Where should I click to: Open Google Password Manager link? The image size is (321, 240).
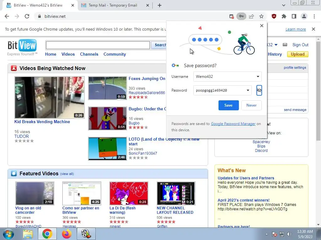pos(233,124)
